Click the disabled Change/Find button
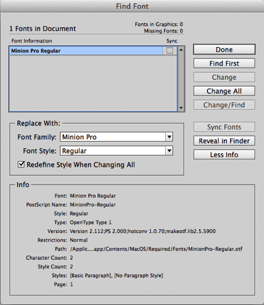 [x=224, y=105]
